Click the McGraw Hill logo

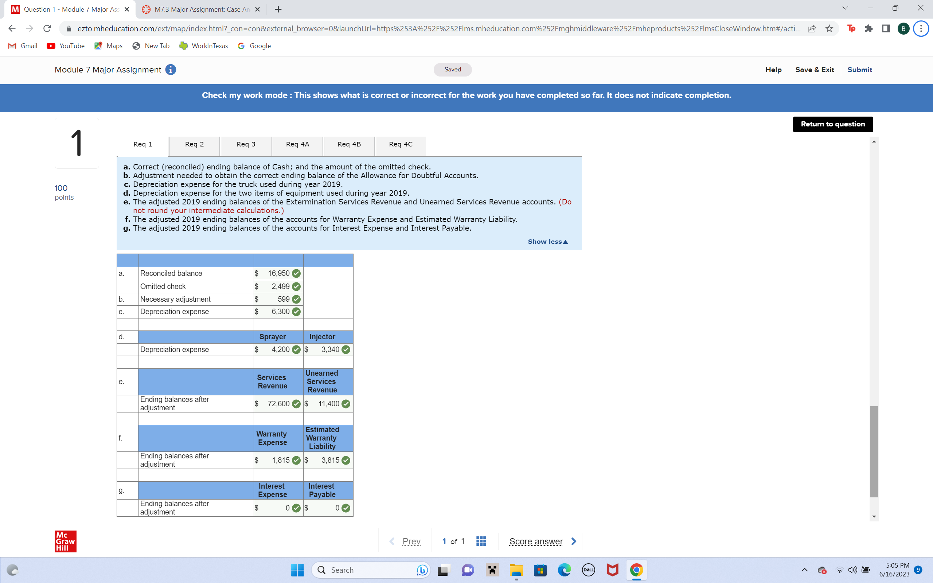pyautogui.click(x=66, y=541)
